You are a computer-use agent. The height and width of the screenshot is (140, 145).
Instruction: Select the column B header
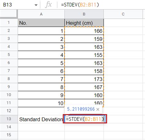point(84,14)
